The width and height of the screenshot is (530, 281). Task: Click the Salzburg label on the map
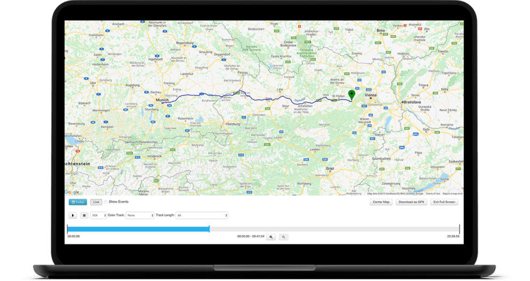point(233,124)
